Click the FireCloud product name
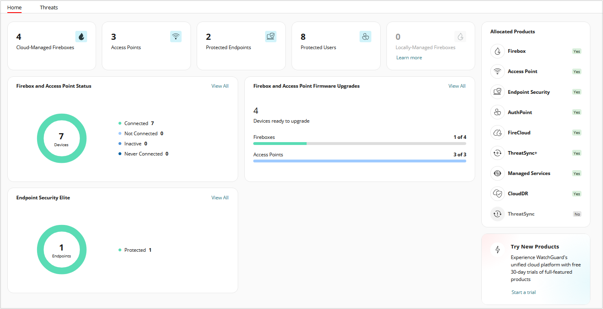Image resolution: width=603 pixels, height=309 pixels. pyautogui.click(x=519, y=133)
